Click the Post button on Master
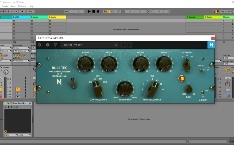The width and height of the screenshot is (234, 145). 228,69
